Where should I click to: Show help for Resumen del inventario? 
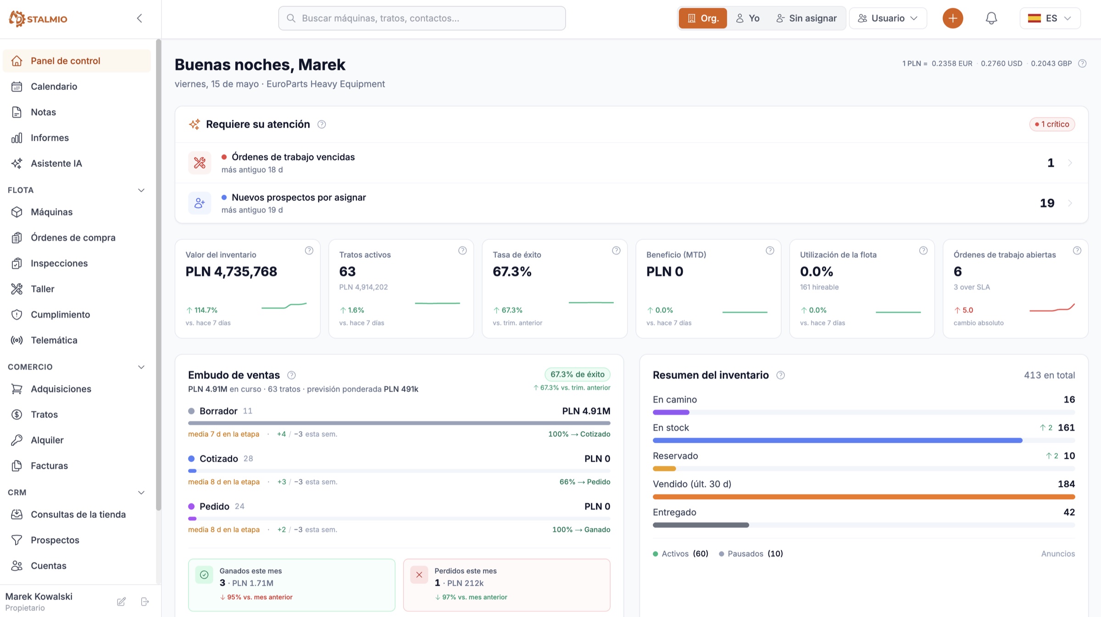(x=780, y=375)
